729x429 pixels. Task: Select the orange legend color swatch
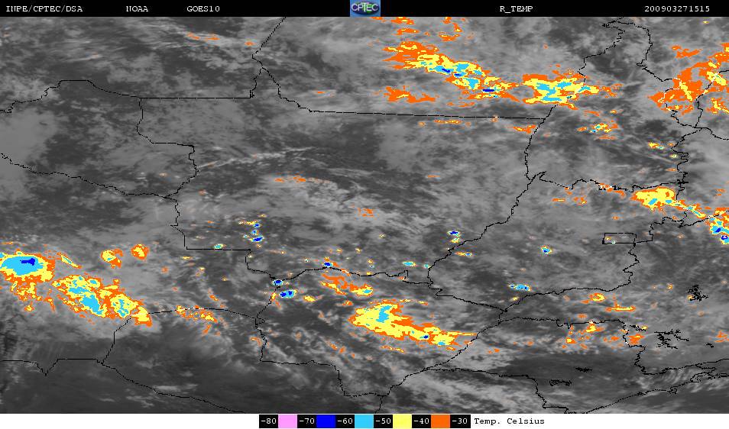(441, 421)
